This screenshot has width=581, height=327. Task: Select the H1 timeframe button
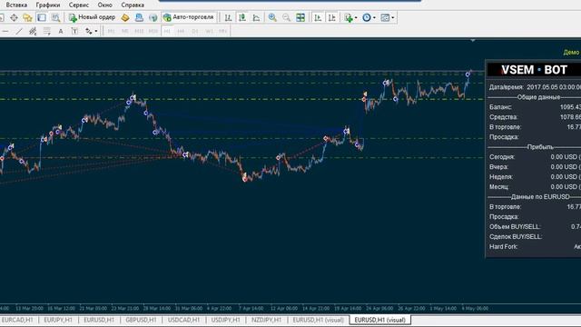pos(167,32)
